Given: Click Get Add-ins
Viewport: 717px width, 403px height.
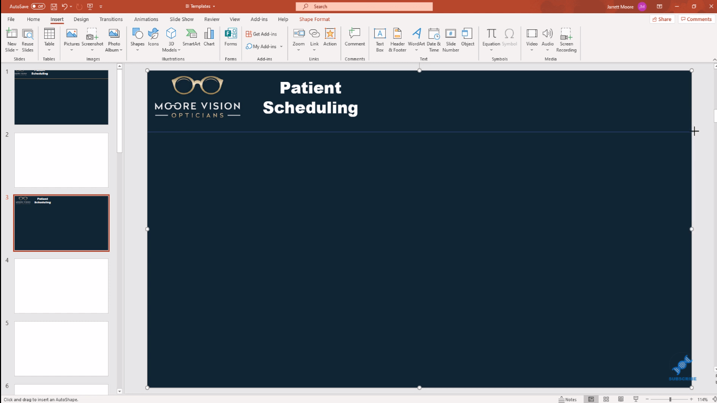Looking at the screenshot, I should [x=261, y=34].
